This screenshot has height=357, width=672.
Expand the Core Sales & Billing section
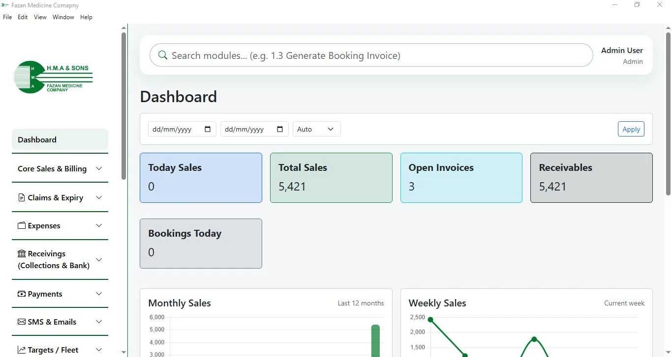click(60, 168)
